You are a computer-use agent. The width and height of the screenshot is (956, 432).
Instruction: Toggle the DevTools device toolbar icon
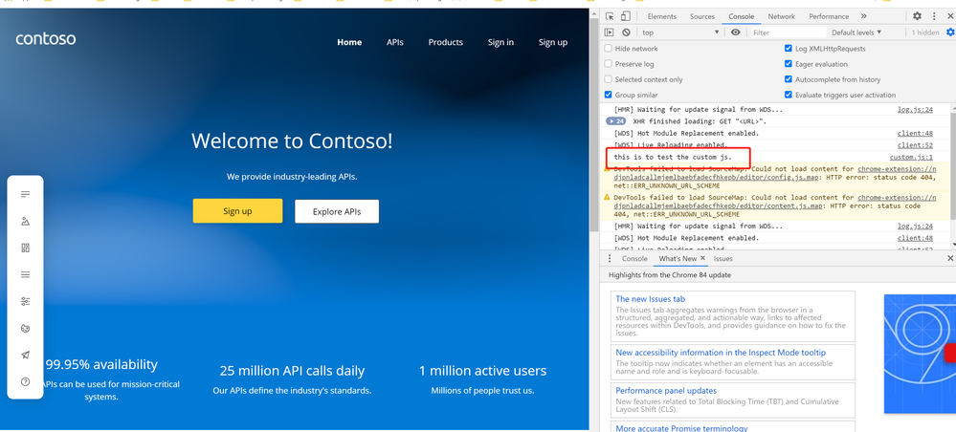tap(625, 16)
